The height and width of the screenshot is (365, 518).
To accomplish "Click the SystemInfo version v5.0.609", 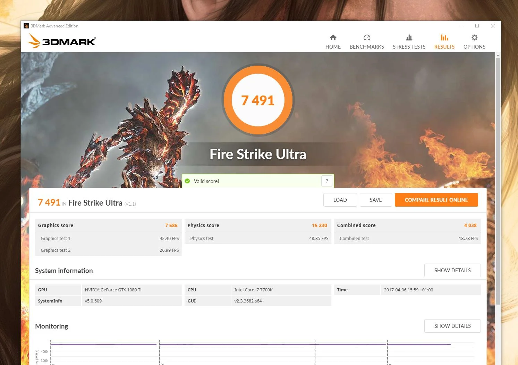I will tap(93, 301).
